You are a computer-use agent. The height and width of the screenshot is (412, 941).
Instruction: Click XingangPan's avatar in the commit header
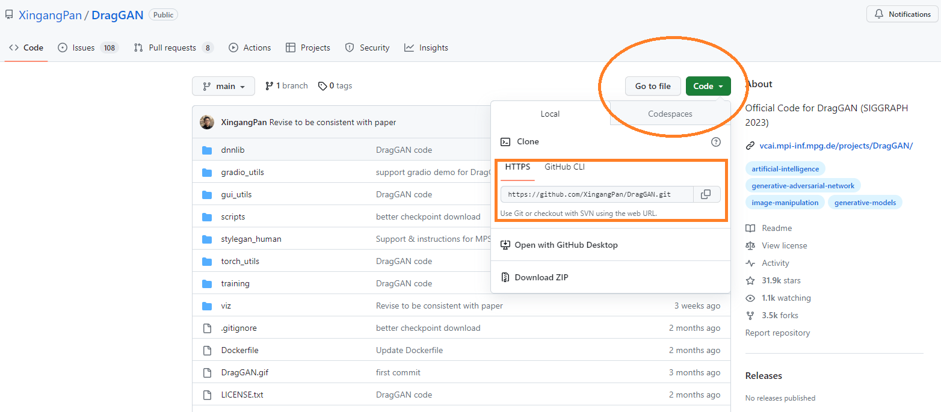click(207, 122)
